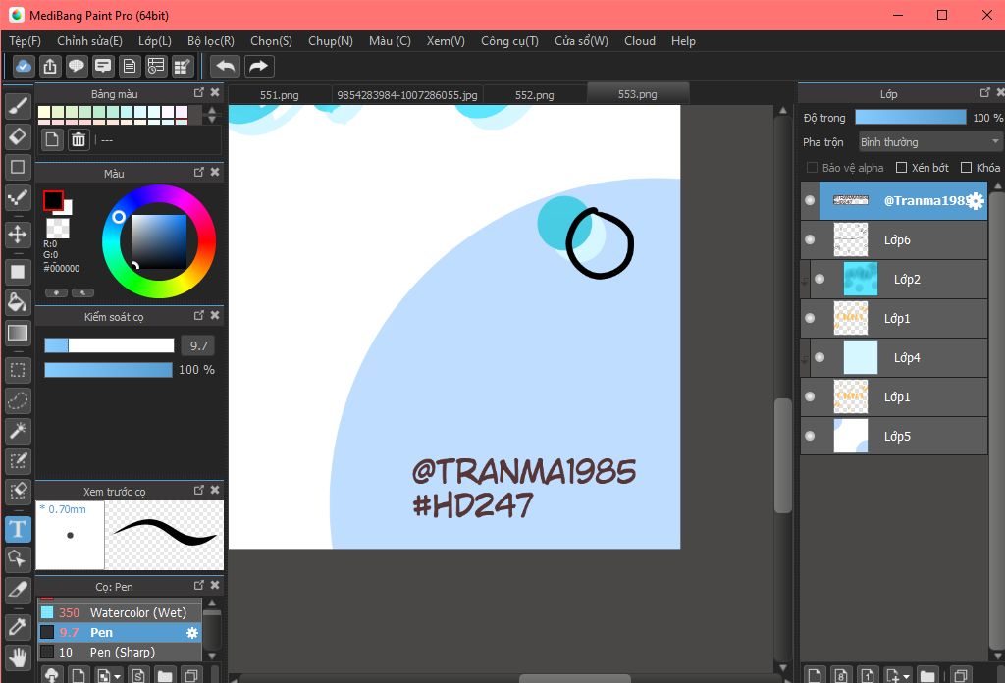The width and height of the screenshot is (1005, 683).
Task: Open the Cloud menu
Action: click(x=640, y=41)
